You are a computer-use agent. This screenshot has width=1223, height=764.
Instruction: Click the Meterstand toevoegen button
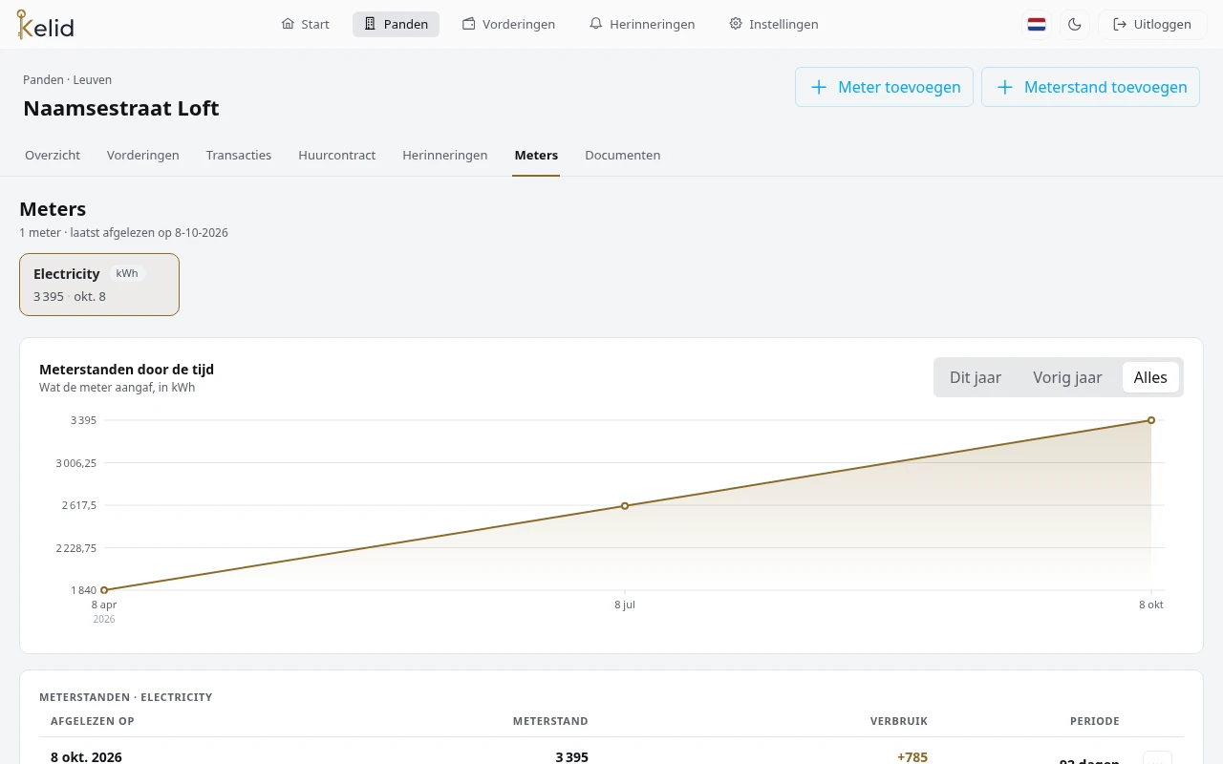click(x=1090, y=87)
